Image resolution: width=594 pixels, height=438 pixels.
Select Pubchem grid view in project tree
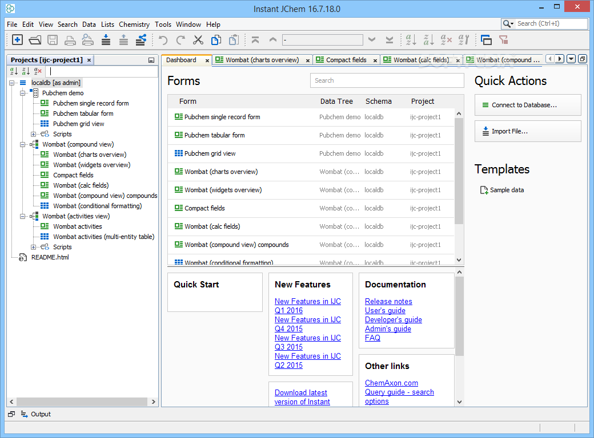click(x=78, y=124)
